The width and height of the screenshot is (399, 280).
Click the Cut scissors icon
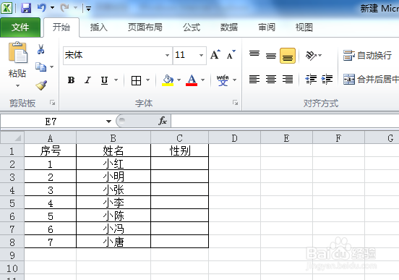pyautogui.click(x=40, y=49)
